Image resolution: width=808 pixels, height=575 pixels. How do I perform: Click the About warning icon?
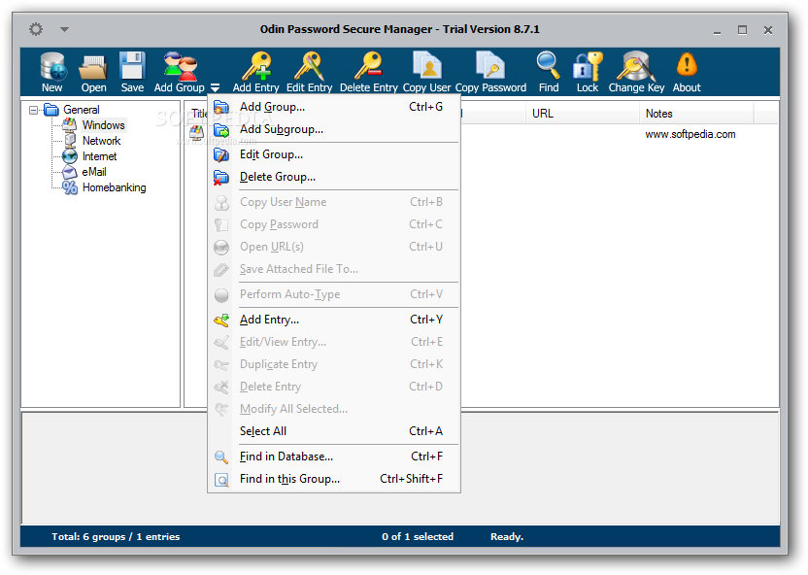[x=687, y=64]
